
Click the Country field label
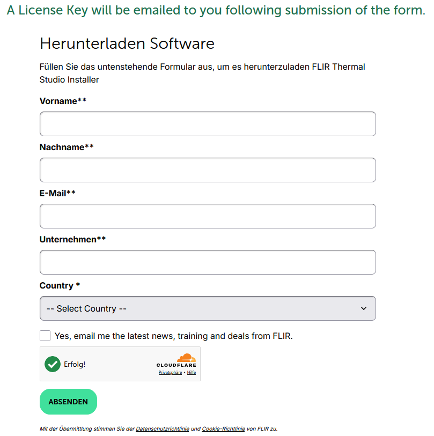[56, 285]
